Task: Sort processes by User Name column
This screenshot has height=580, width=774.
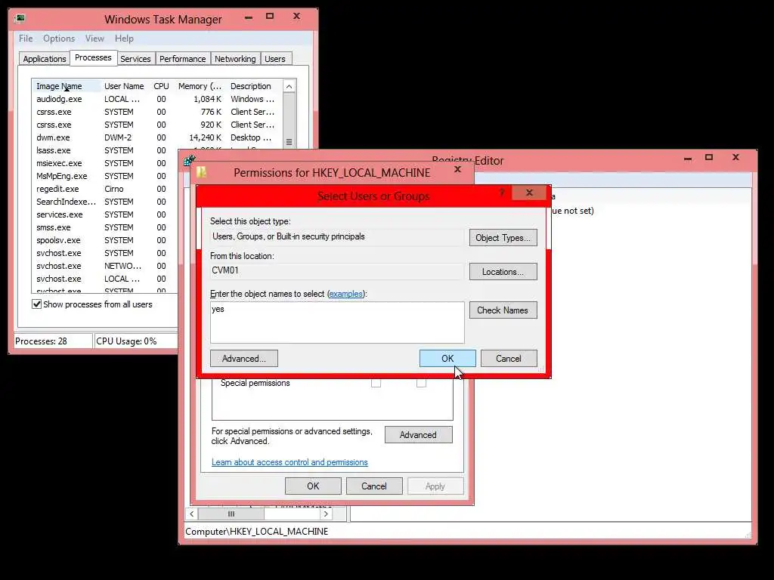Action: pyautogui.click(x=124, y=86)
